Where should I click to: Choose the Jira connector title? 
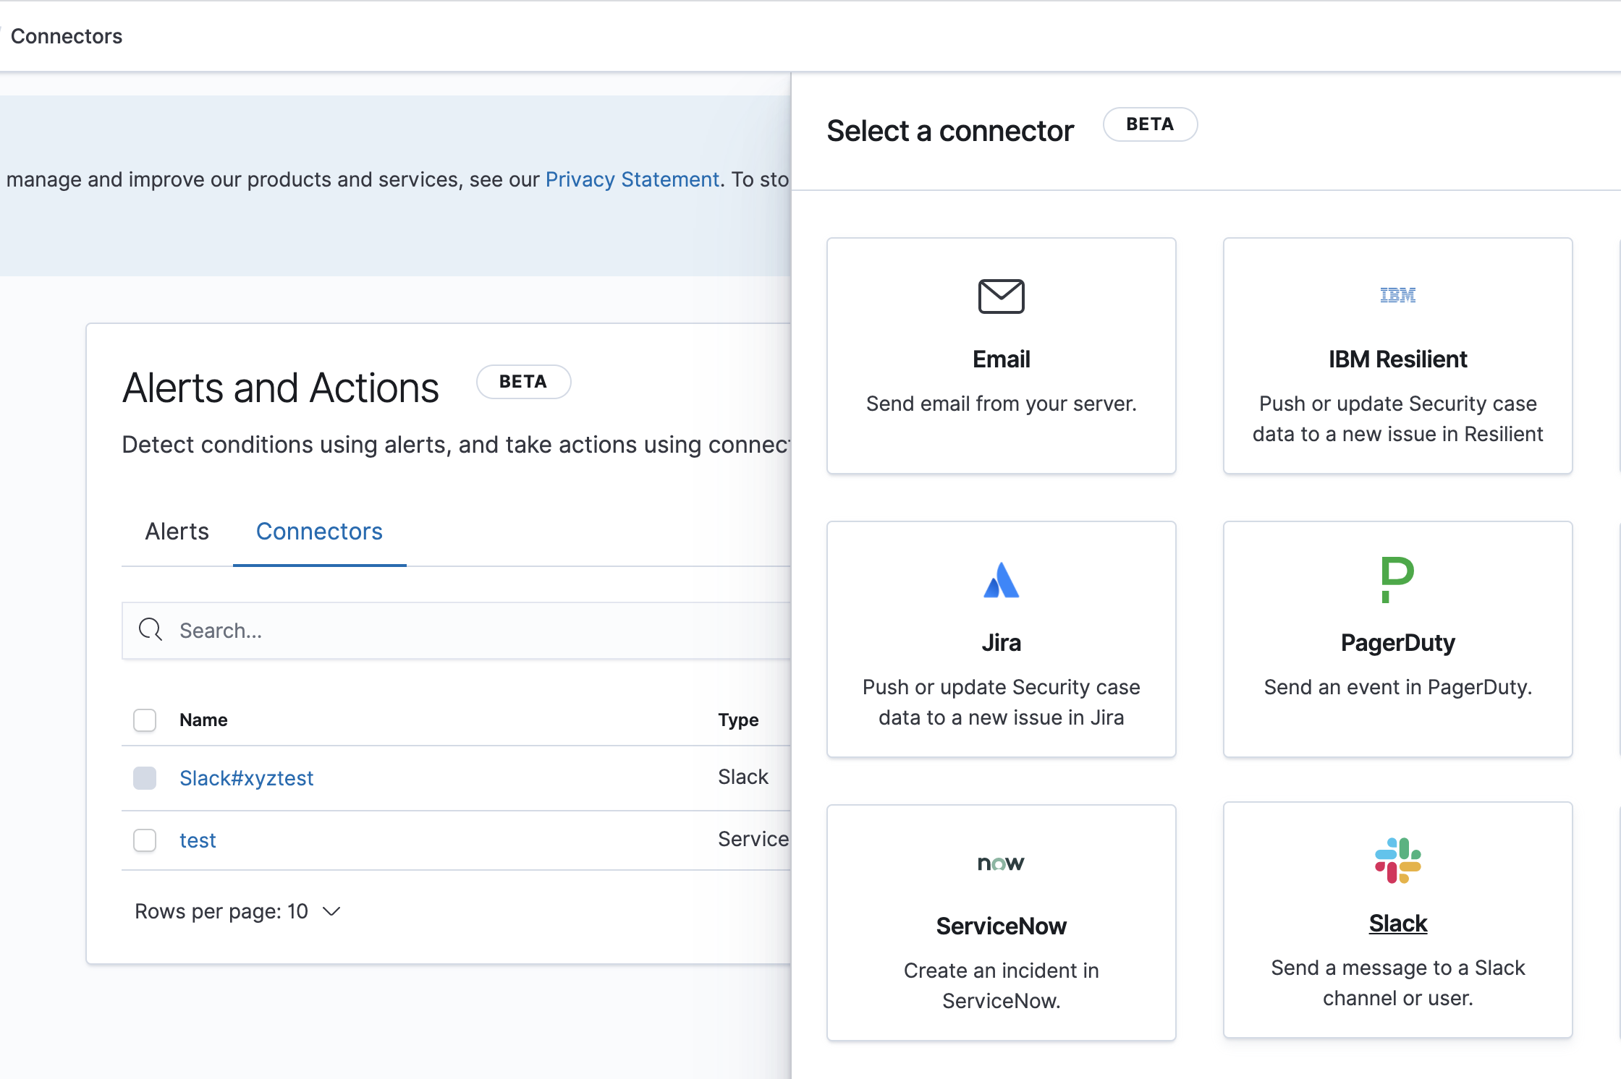pos(1001,642)
